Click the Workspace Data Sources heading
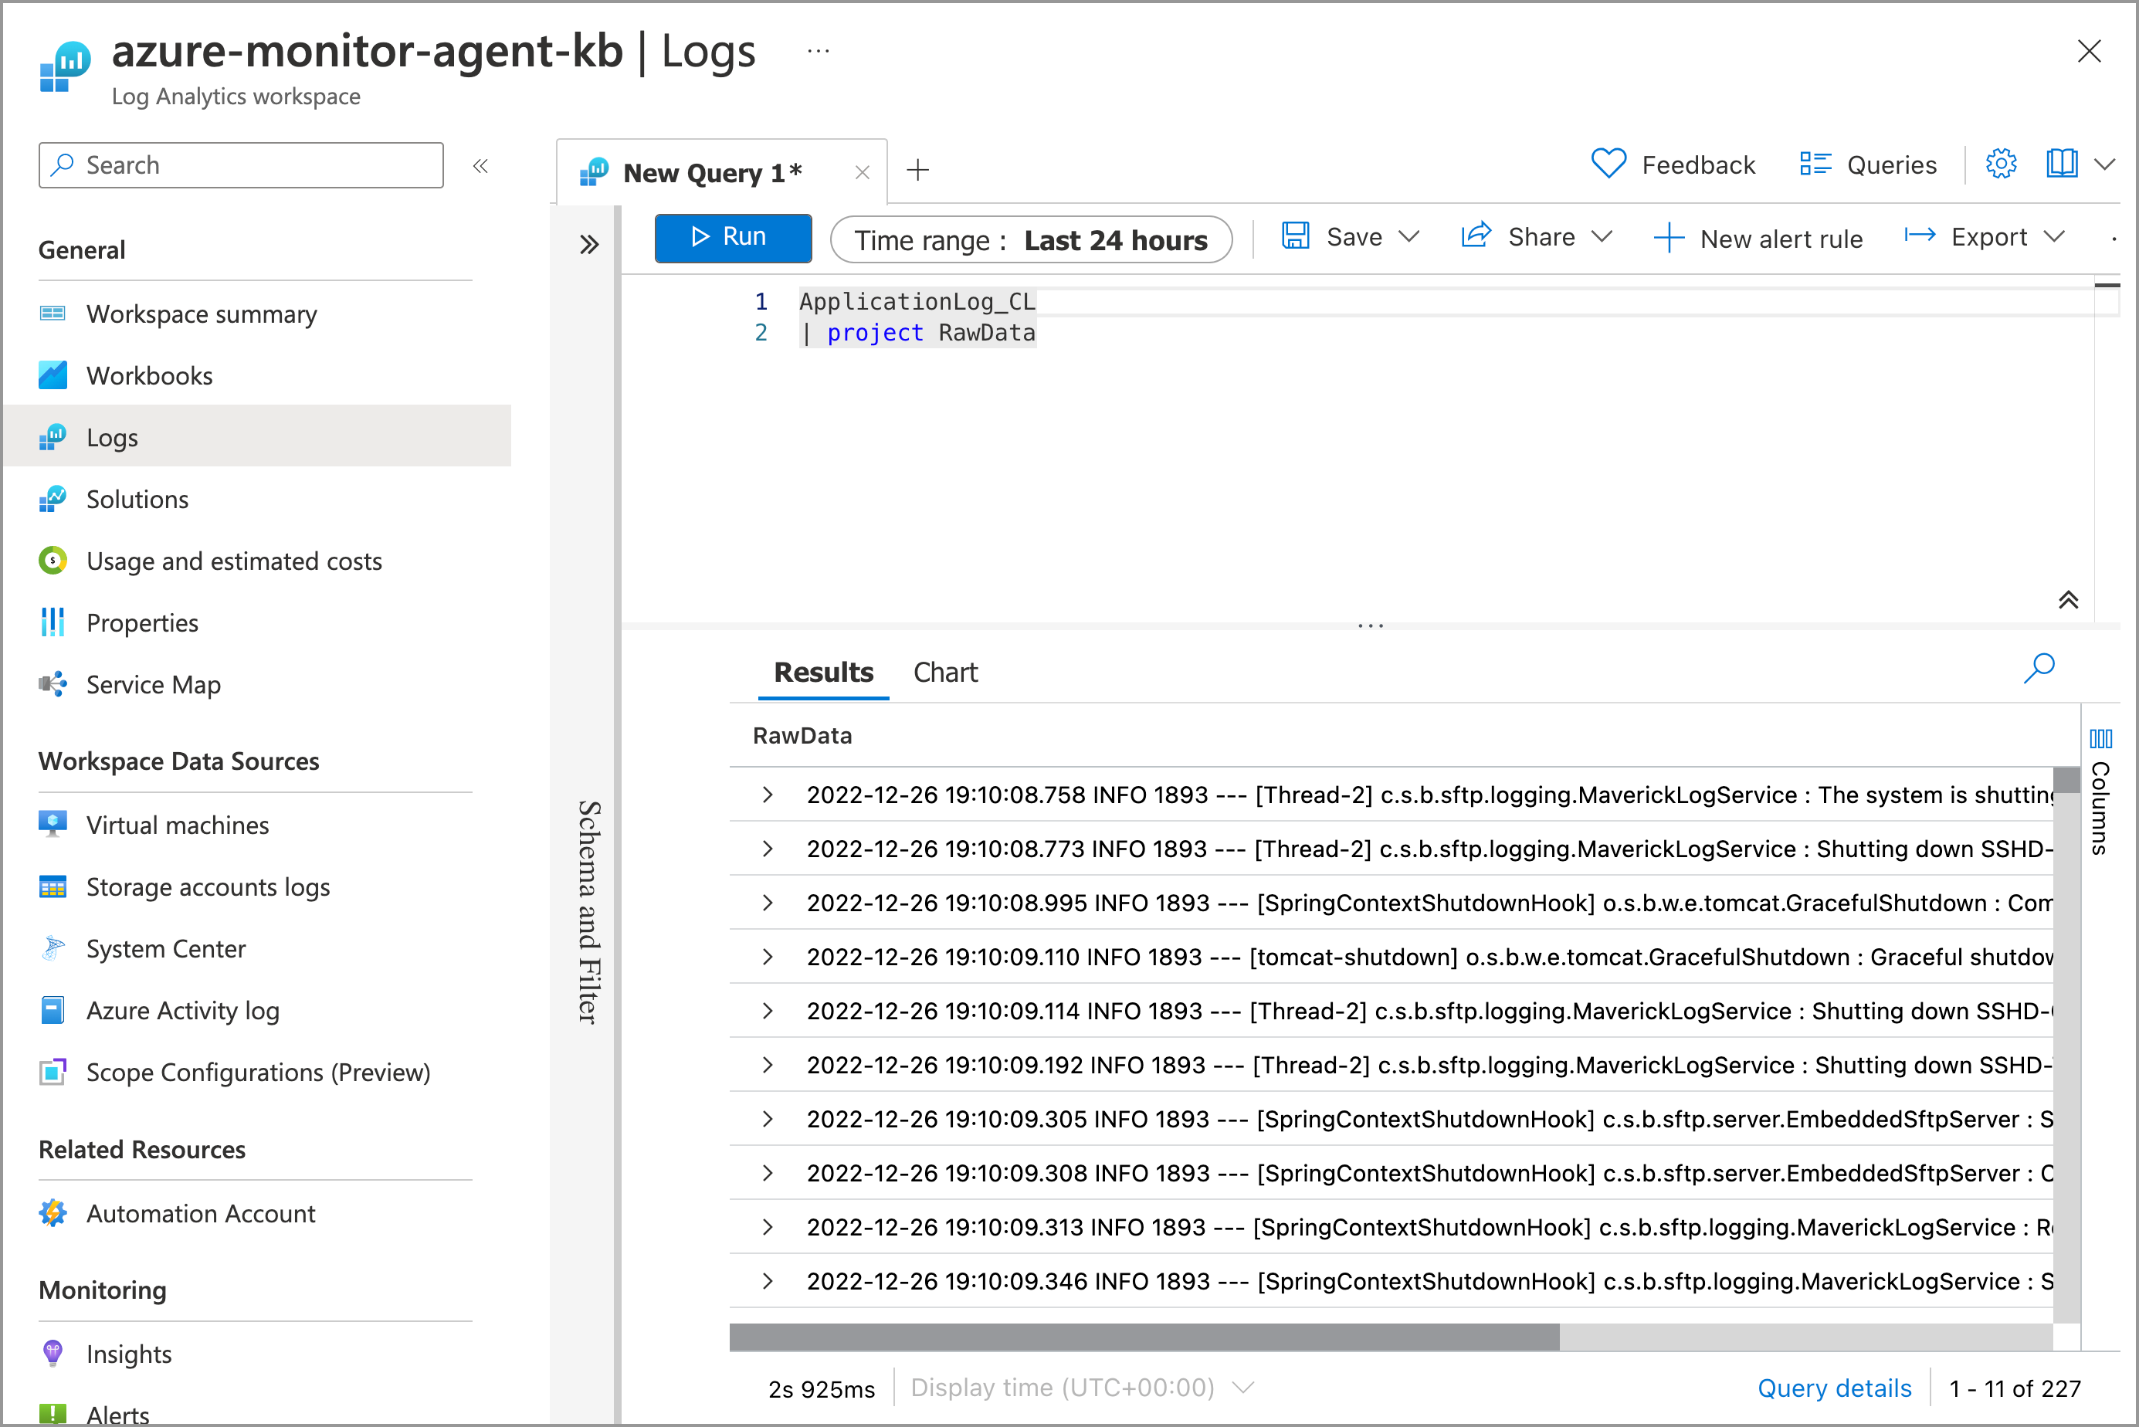 pyautogui.click(x=178, y=761)
